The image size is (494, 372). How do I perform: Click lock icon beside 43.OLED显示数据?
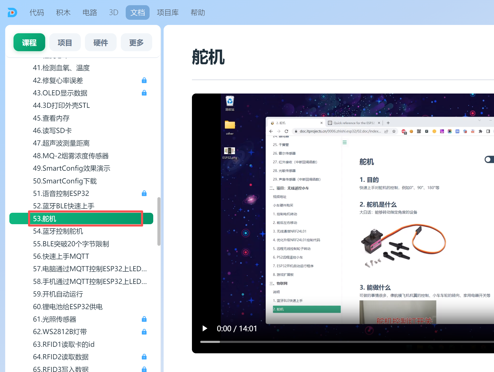tap(144, 93)
